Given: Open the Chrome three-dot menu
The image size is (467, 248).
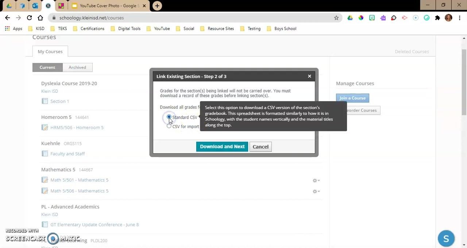Looking at the screenshot, I should (459, 17).
